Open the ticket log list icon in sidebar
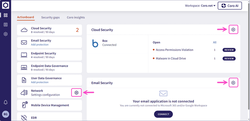 click(5, 24)
